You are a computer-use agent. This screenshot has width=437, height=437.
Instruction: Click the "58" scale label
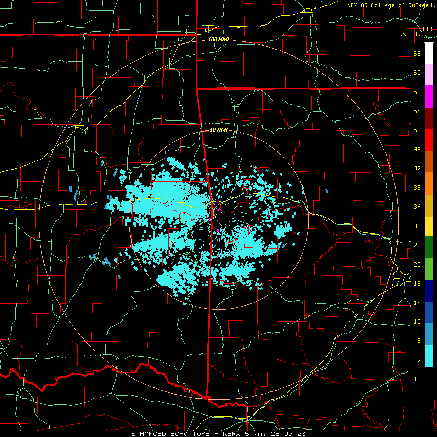point(417,92)
